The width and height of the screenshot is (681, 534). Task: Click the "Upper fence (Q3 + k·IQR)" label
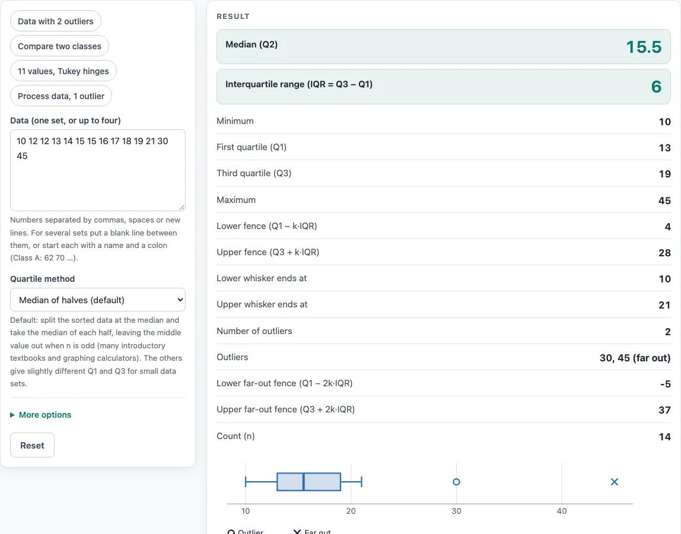tap(268, 252)
